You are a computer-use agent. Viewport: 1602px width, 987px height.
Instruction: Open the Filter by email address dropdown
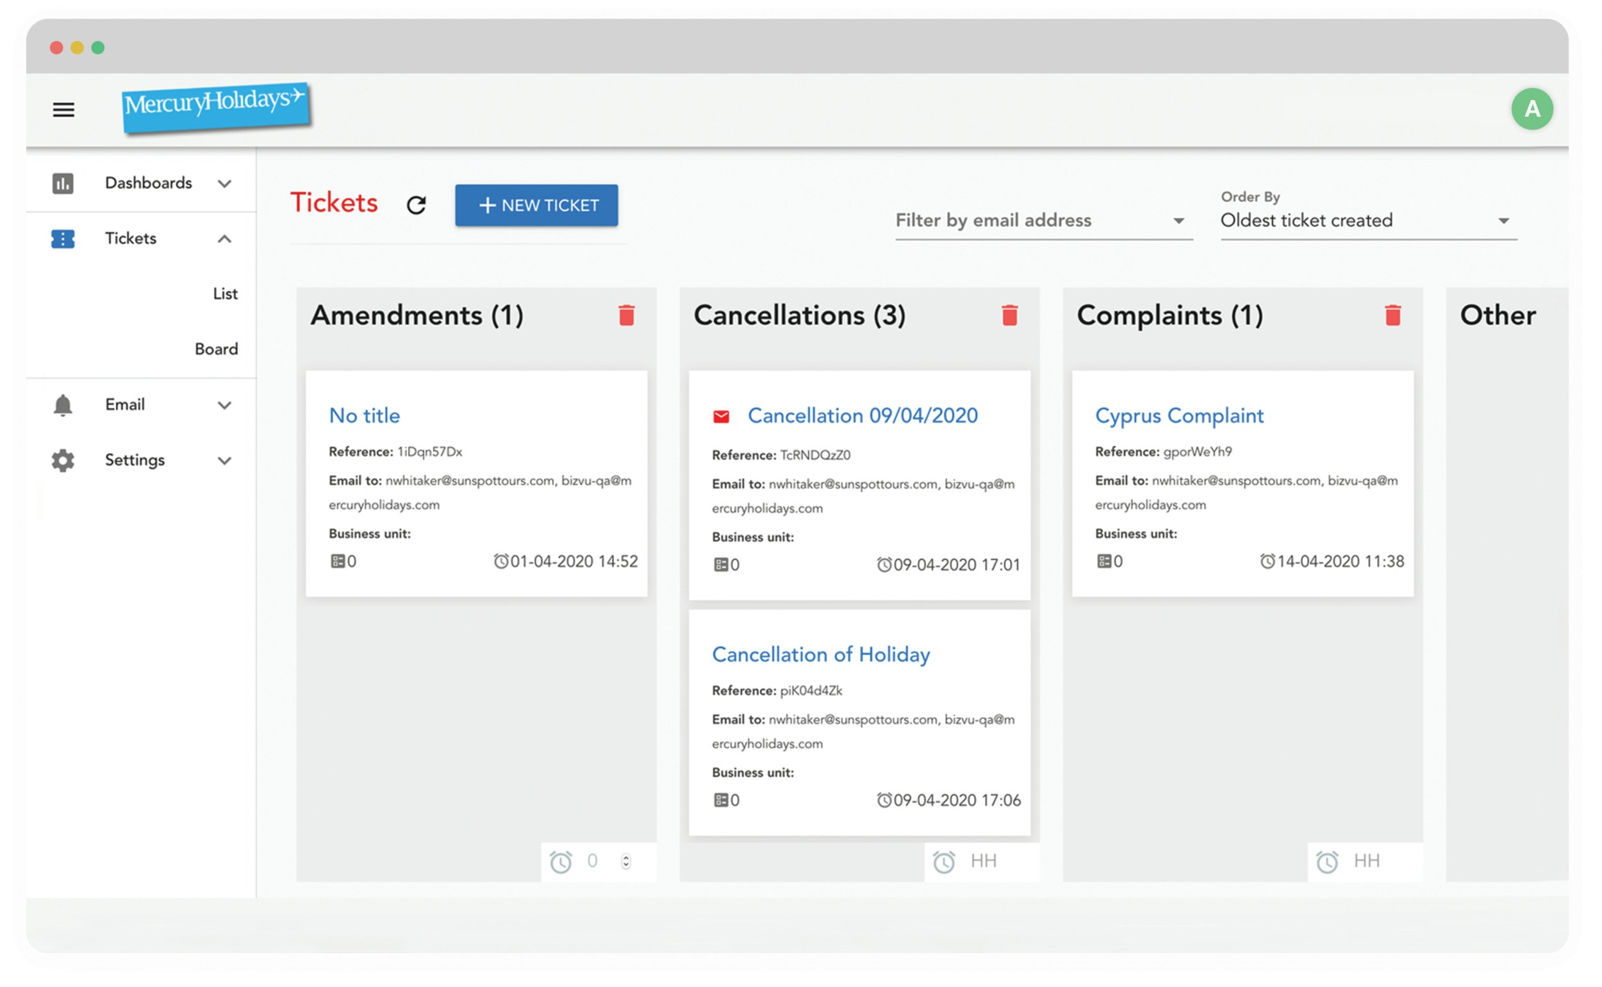pyautogui.click(x=1043, y=220)
